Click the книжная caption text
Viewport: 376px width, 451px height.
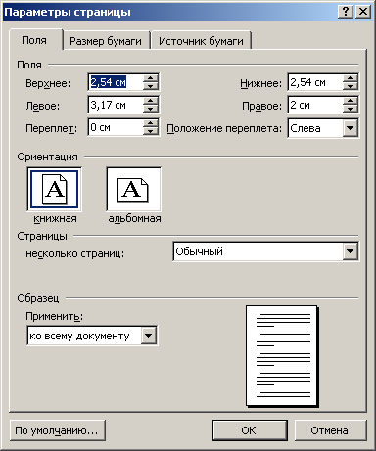(x=55, y=218)
